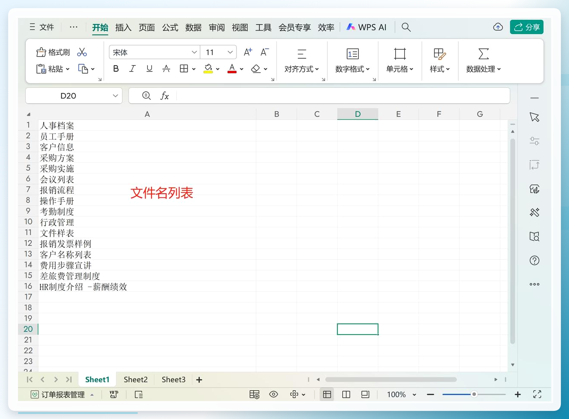Open the styles (样式) menu
569x419 pixels.
click(x=440, y=61)
